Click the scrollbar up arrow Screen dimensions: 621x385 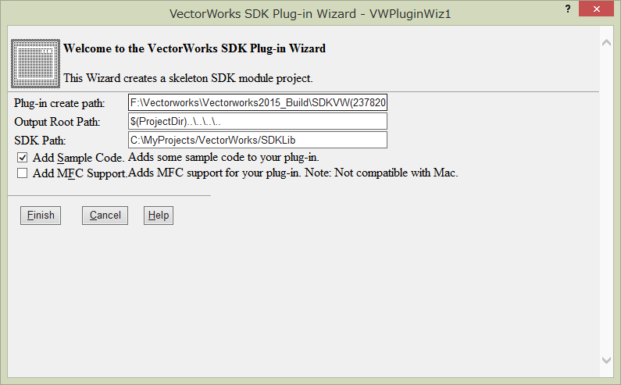pyautogui.click(x=606, y=42)
